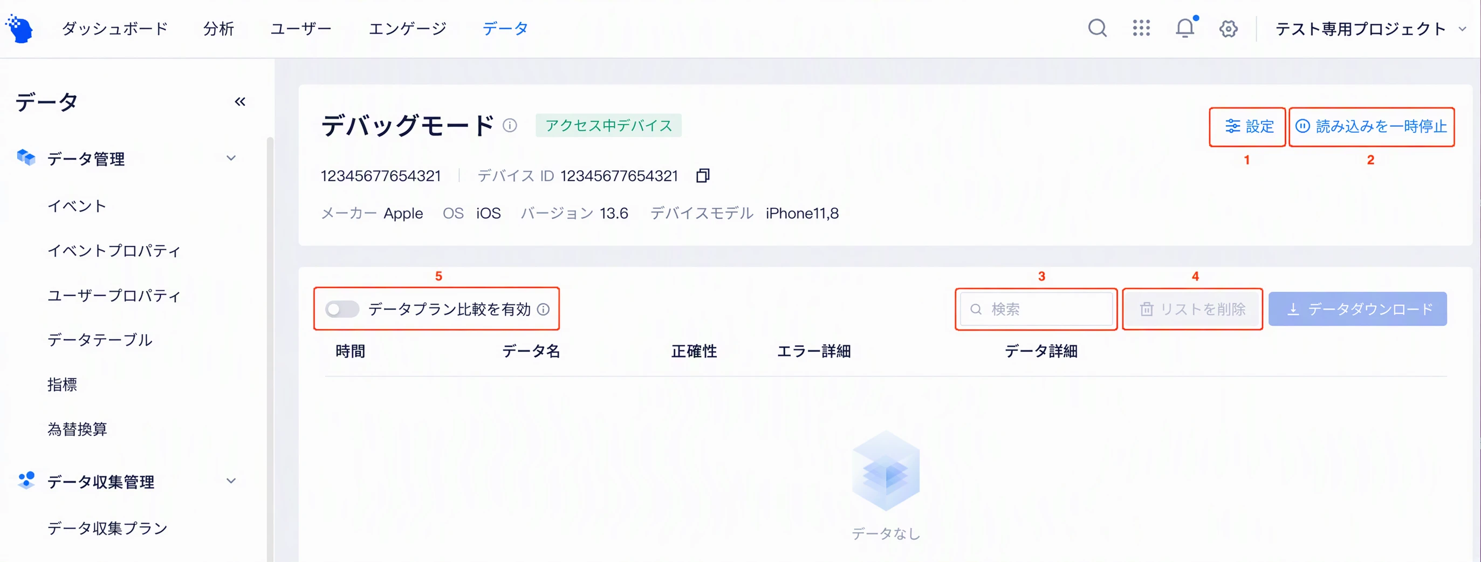Open the apps grid menu icon
The image size is (1481, 562).
click(1141, 28)
